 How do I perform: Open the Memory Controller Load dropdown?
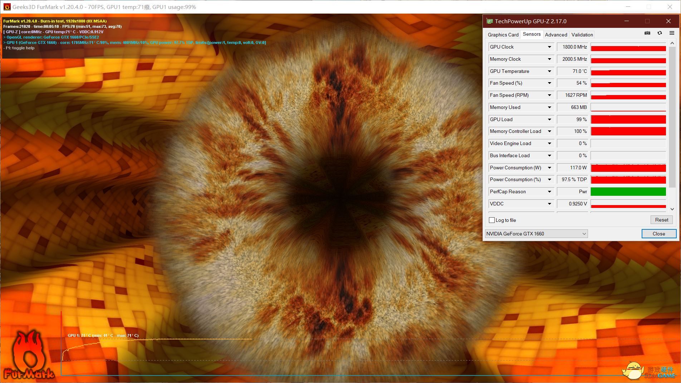pyautogui.click(x=549, y=131)
